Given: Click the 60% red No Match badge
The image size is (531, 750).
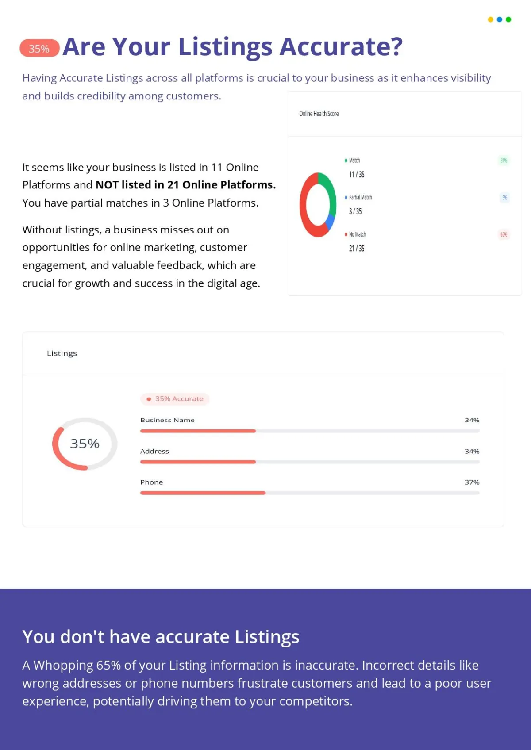Looking at the screenshot, I should pos(504,234).
